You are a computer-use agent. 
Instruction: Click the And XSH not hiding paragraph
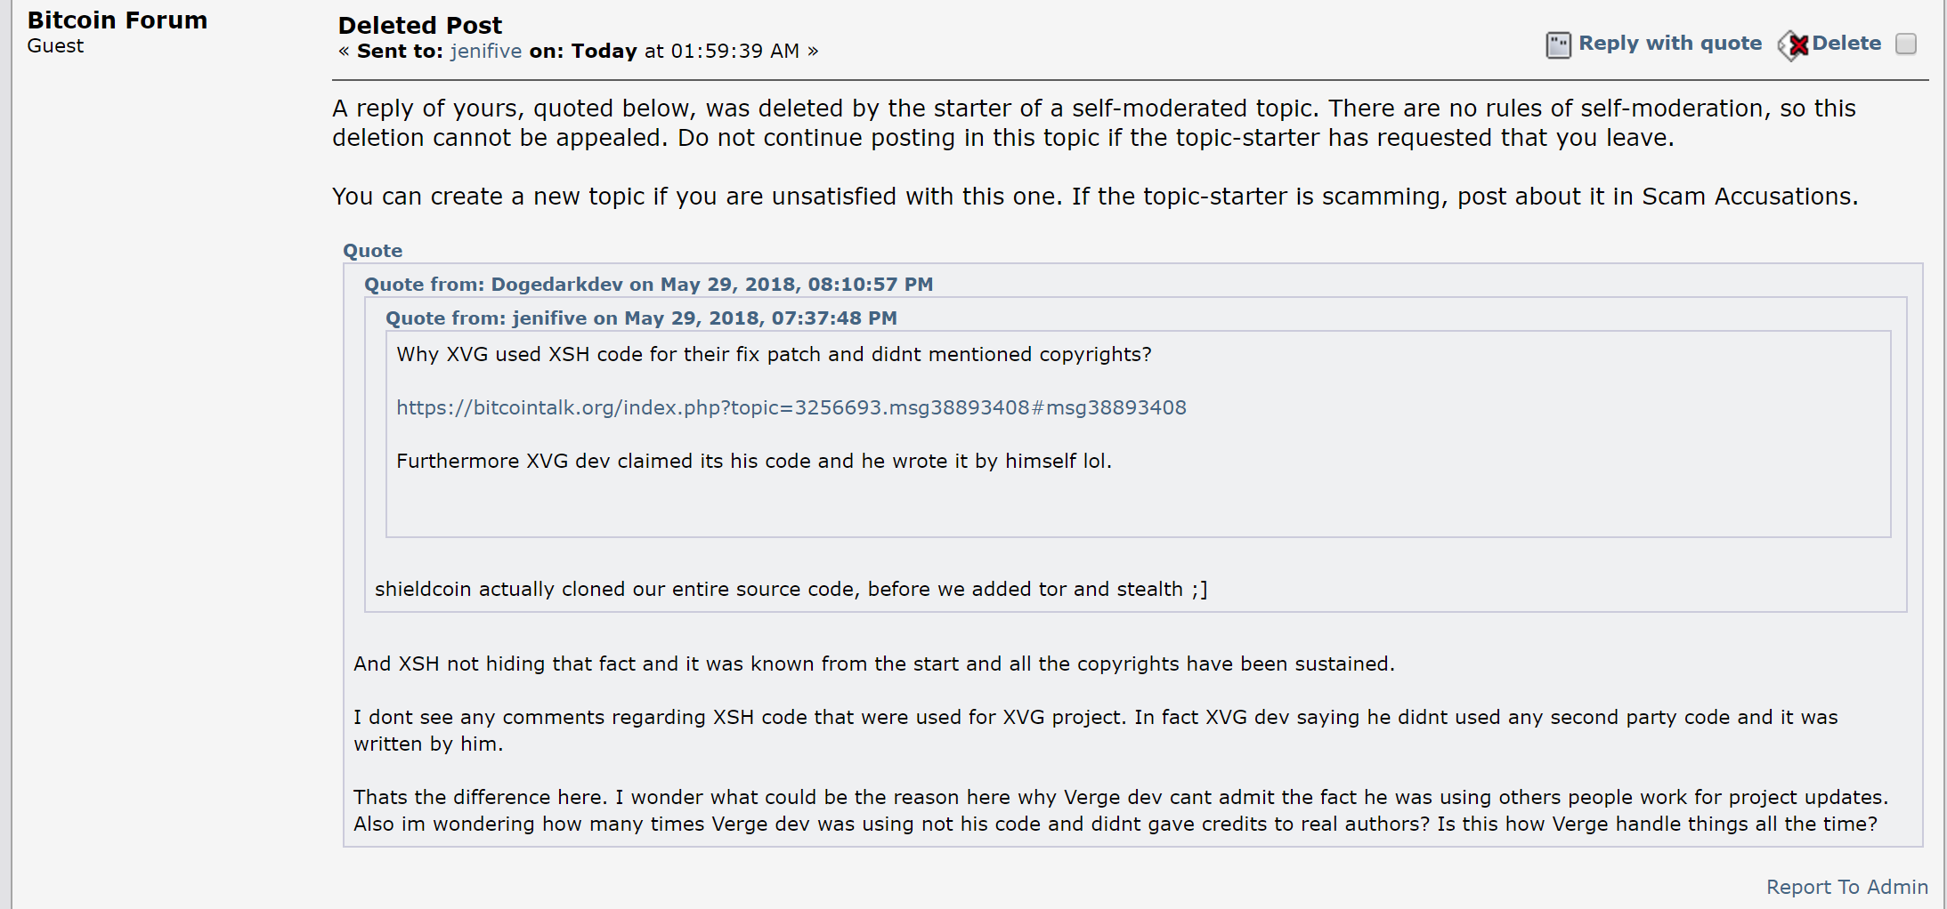tap(874, 664)
